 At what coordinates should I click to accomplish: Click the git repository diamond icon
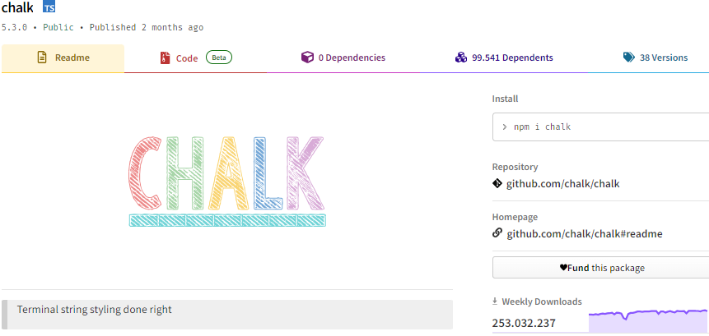click(x=497, y=183)
